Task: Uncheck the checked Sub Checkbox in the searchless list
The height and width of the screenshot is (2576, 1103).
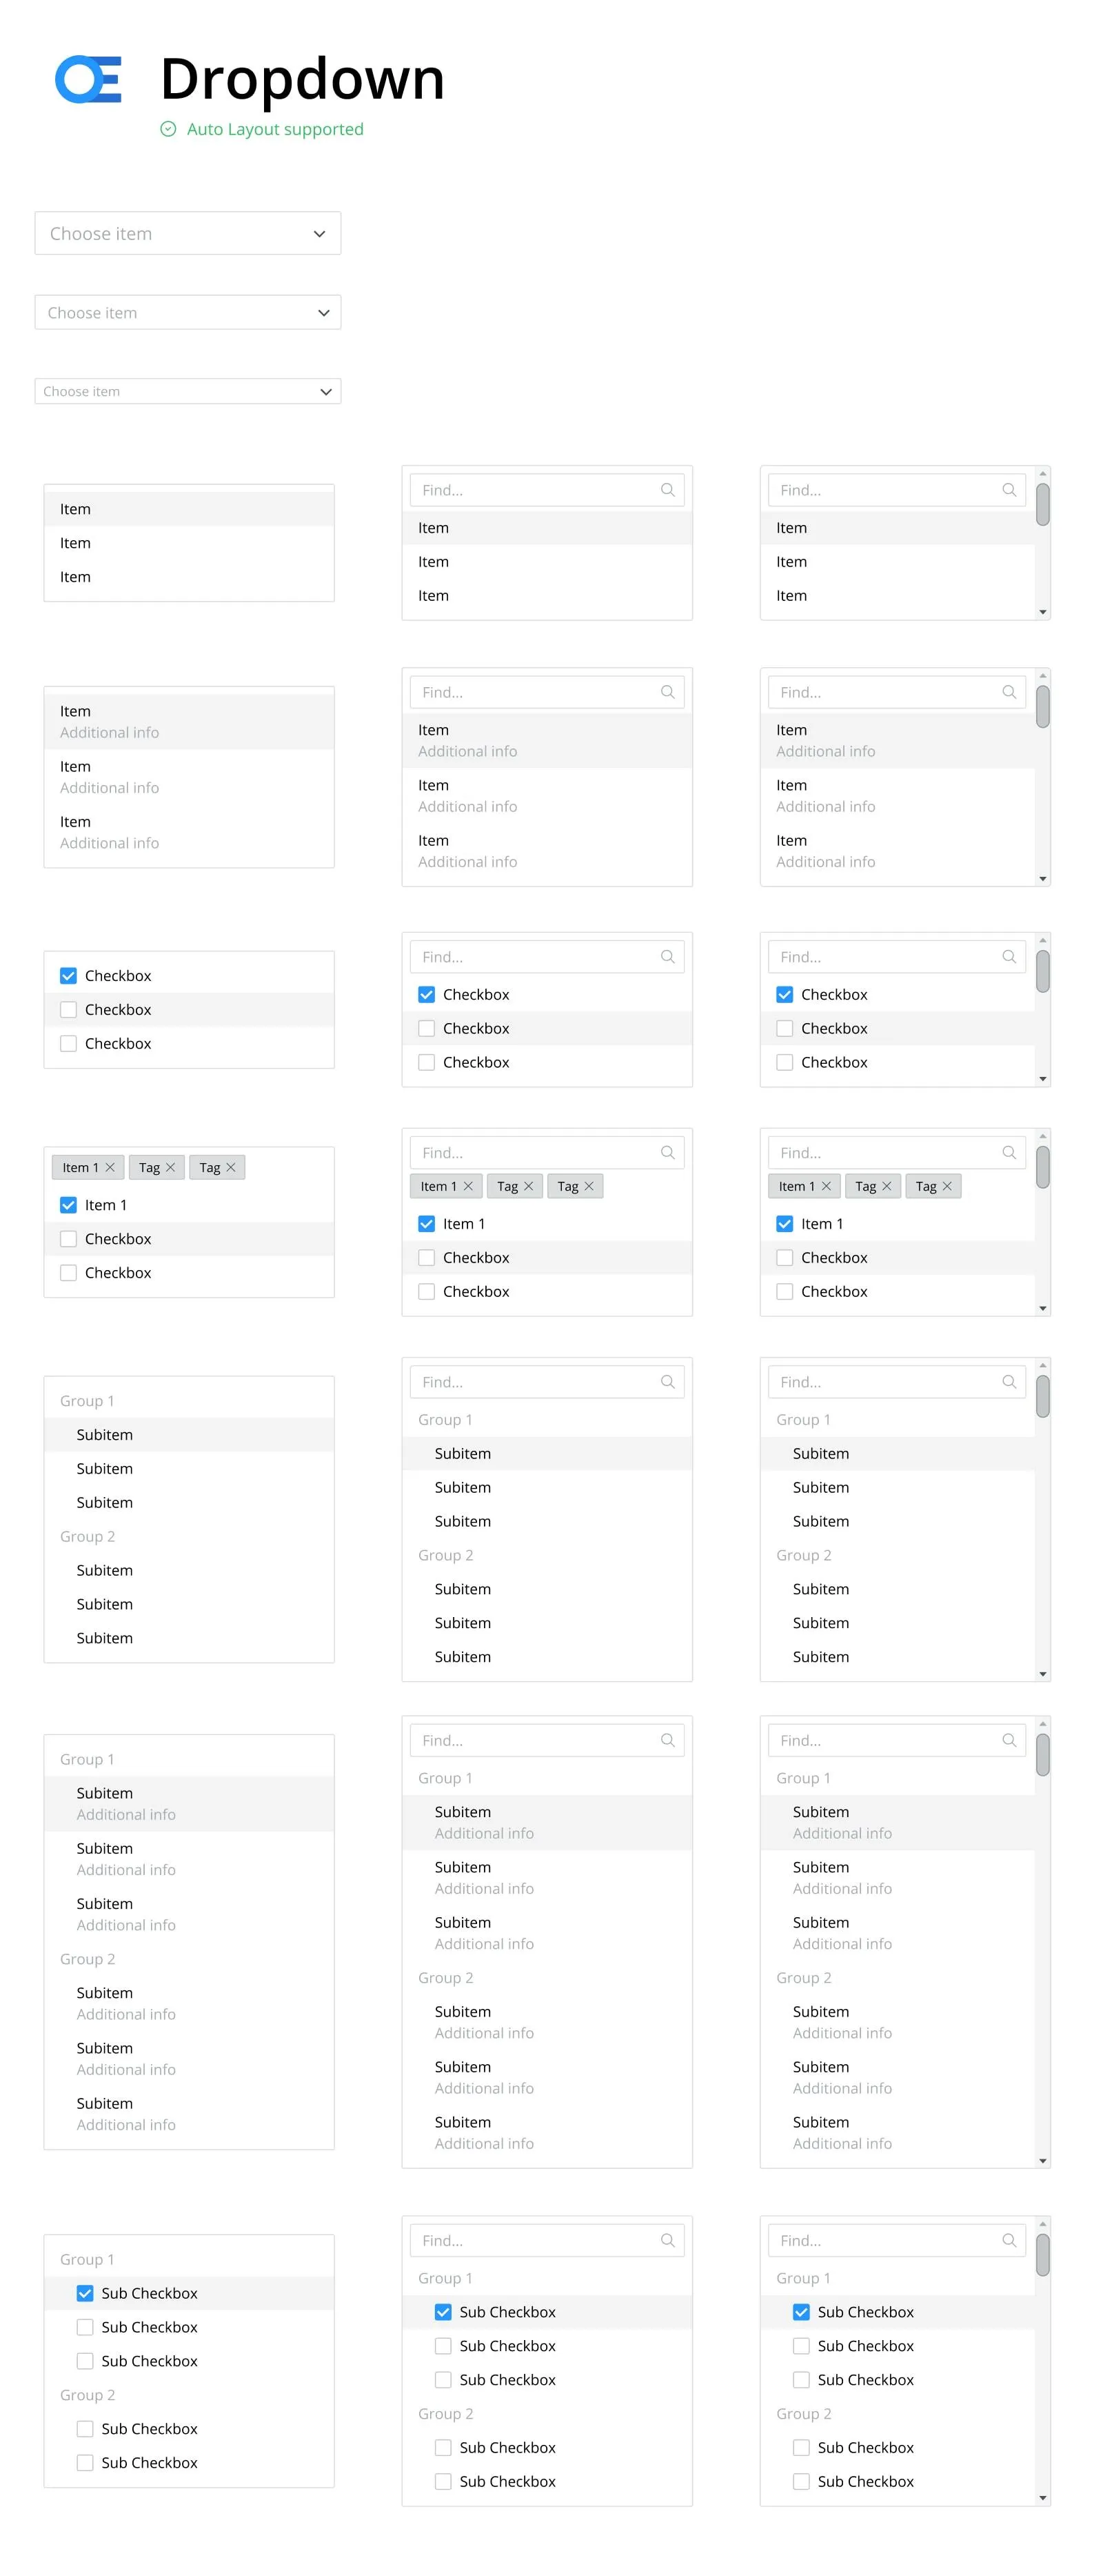Action: [x=85, y=2293]
